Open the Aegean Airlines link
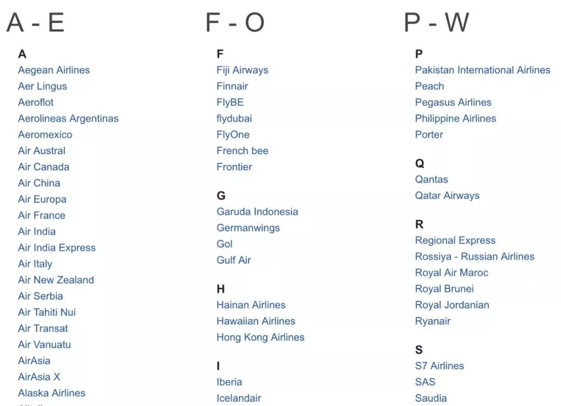This screenshot has width=561, height=406. pos(54,70)
